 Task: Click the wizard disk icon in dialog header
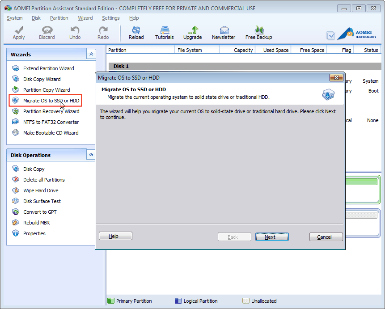coord(328,94)
